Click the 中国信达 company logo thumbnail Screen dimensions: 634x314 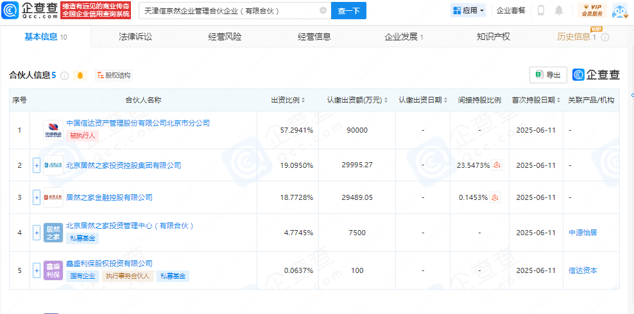(x=53, y=130)
